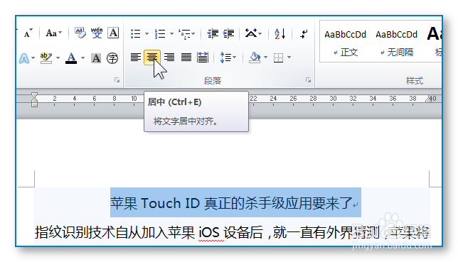Click the Clear Formatting eraser icon
The height and width of the screenshot is (262, 458).
(80, 33)
